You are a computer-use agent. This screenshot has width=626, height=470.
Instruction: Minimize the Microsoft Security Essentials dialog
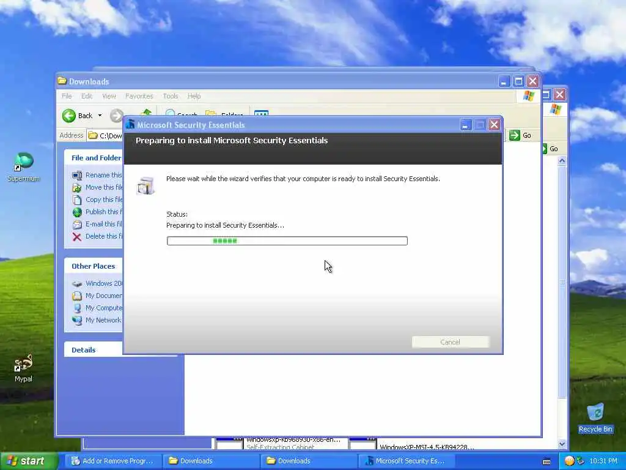465,125
